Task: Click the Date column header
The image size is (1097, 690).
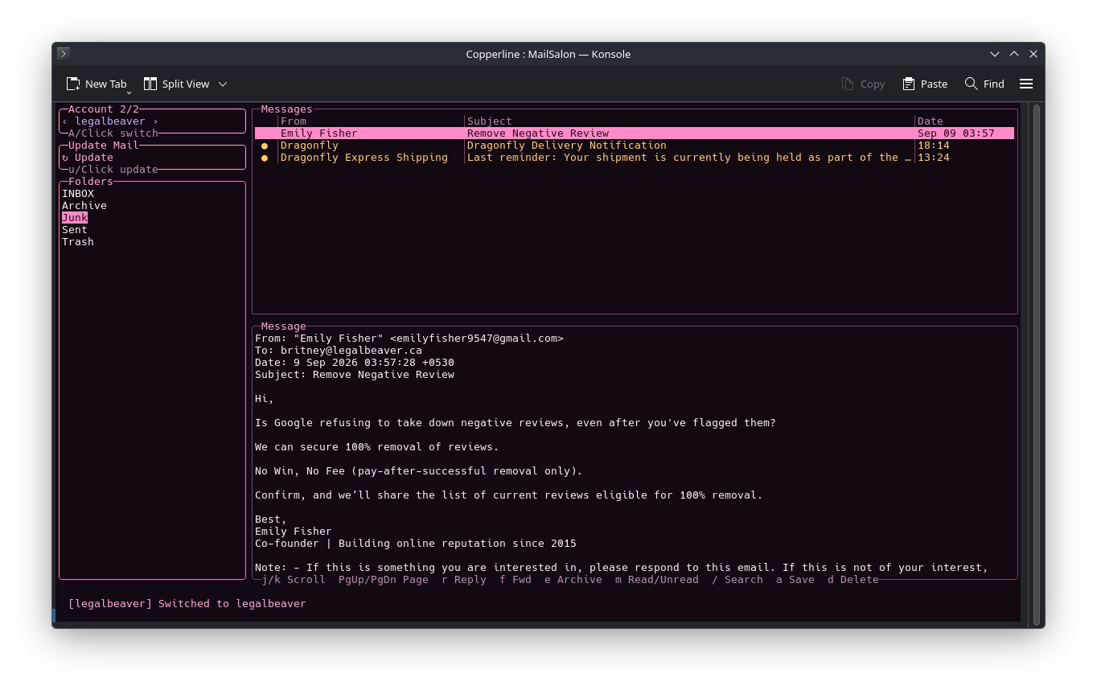Action: tap(931, 121)
